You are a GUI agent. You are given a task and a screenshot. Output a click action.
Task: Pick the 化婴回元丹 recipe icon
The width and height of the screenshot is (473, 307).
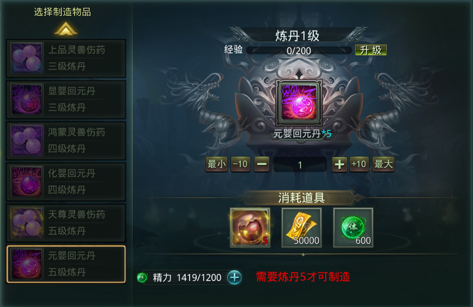tap(27, 182)
